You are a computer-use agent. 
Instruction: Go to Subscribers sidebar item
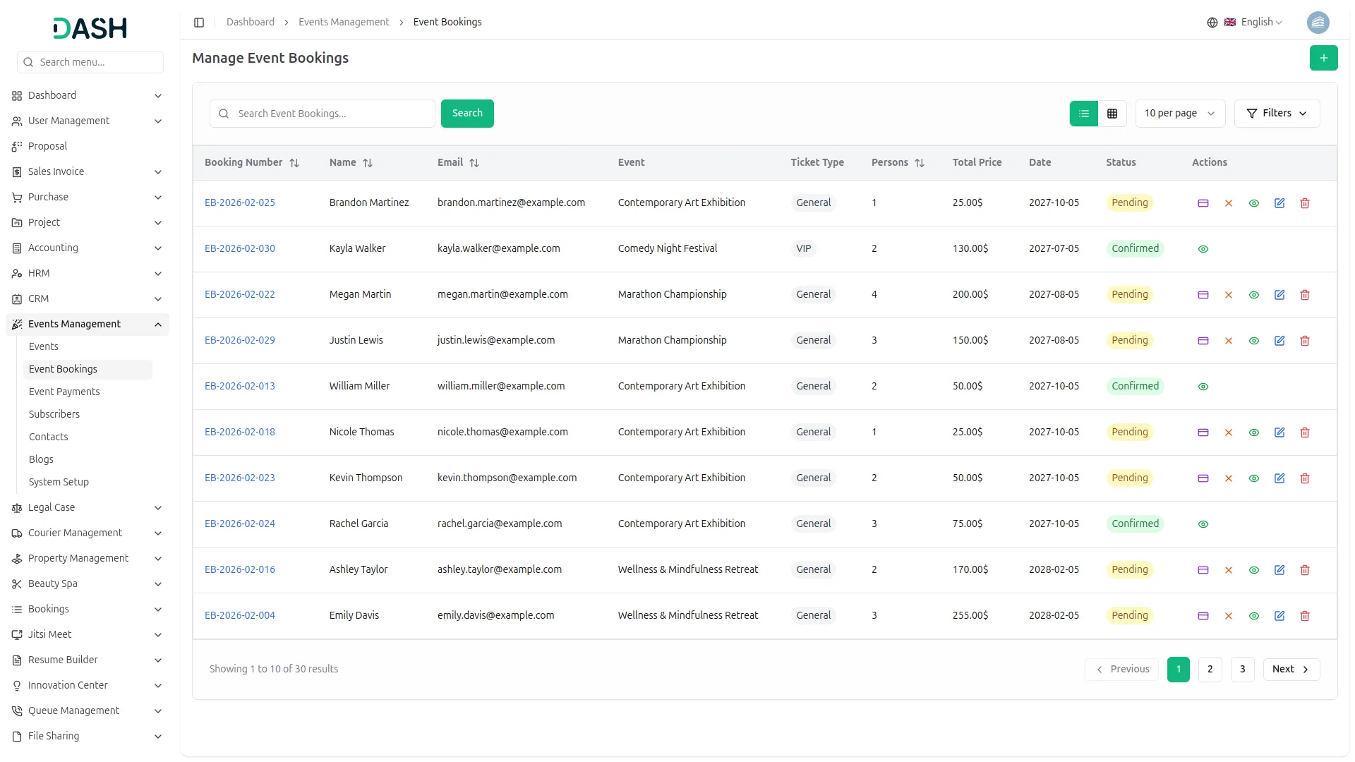[54, 414]
